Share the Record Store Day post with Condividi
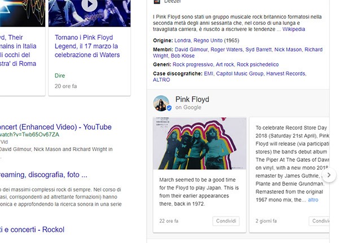 coord(319,221)
